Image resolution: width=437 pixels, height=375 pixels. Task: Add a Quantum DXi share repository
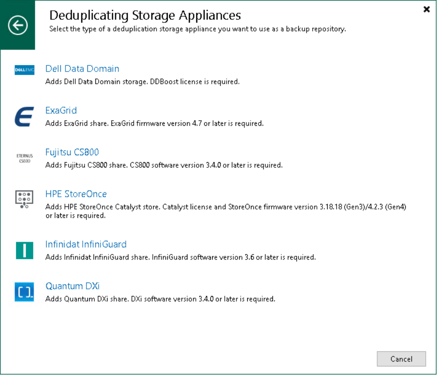pyautogui.click(x=72, y=286)
